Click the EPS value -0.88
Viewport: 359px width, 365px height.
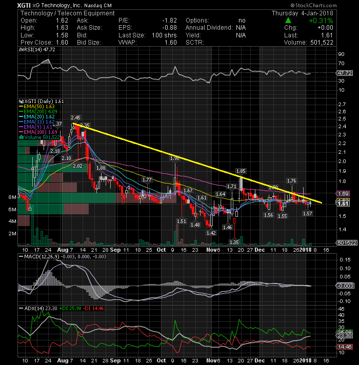tap(169, 28)
